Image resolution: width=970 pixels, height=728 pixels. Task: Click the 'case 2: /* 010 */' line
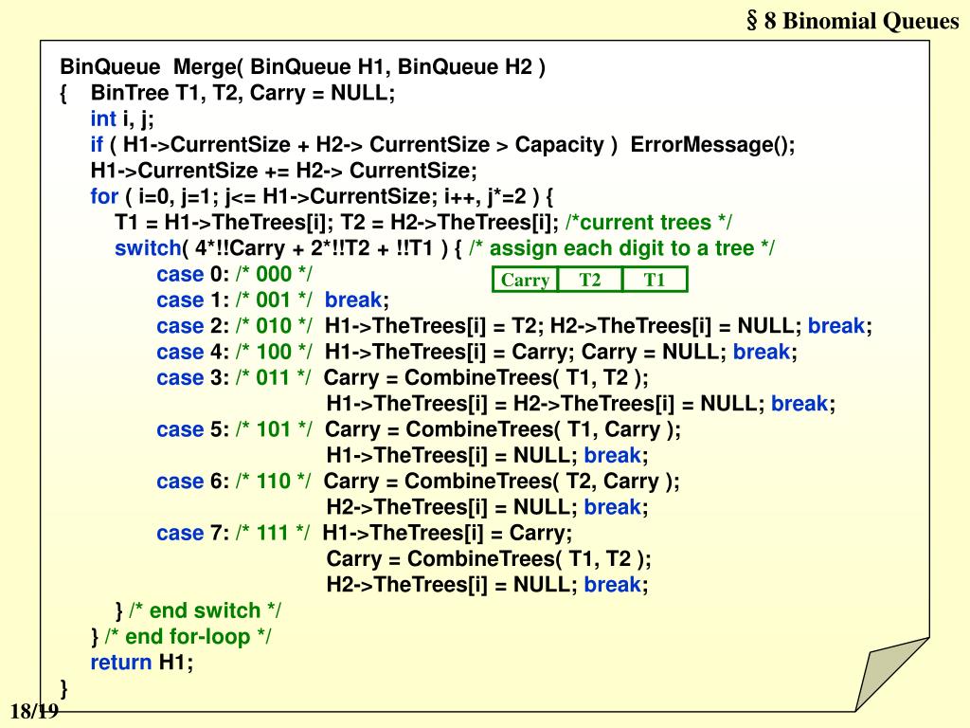(x=514, y=326)
